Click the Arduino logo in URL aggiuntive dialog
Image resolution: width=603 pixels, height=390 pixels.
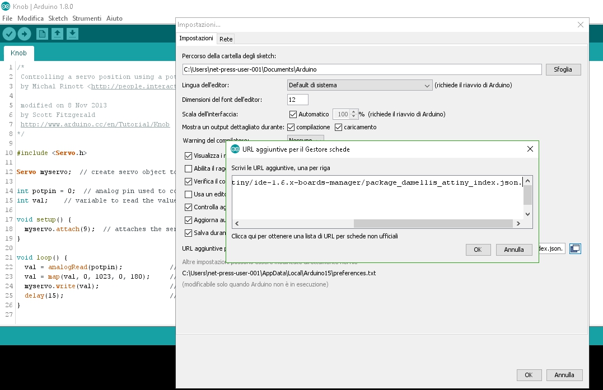pyautogui.click(x=235, y=149)
